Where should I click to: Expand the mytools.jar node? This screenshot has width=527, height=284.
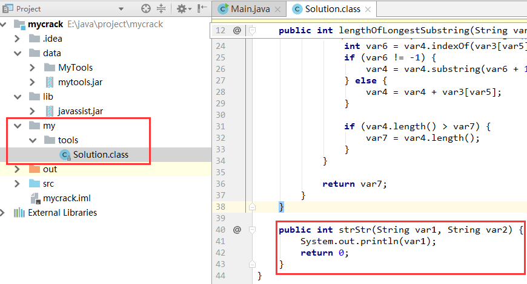click(32, 82)
